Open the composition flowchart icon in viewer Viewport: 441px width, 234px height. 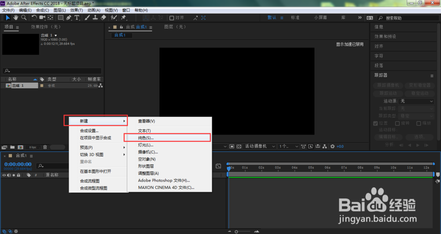[325, 146]
